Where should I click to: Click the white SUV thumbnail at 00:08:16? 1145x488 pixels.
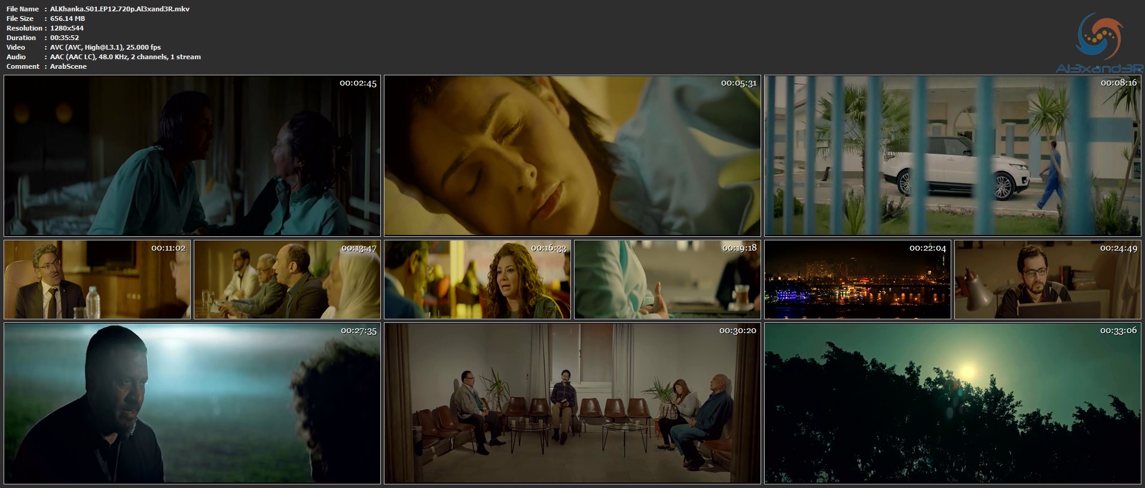coord(952,155)
